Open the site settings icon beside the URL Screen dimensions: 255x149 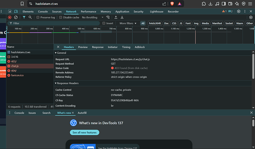(x=31, y=4)
